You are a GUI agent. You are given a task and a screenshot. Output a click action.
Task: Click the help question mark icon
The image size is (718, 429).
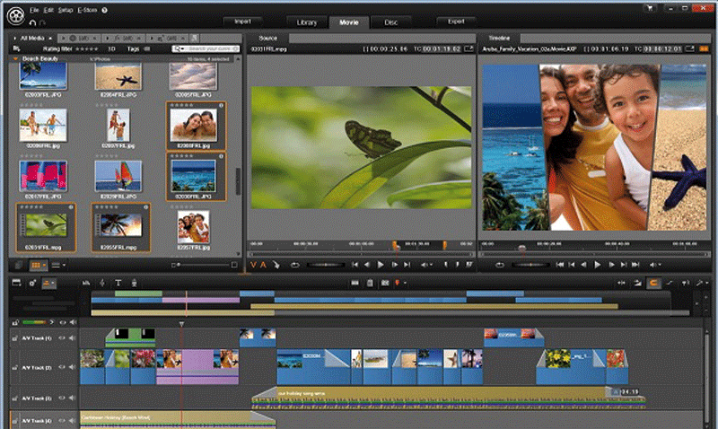106,10
